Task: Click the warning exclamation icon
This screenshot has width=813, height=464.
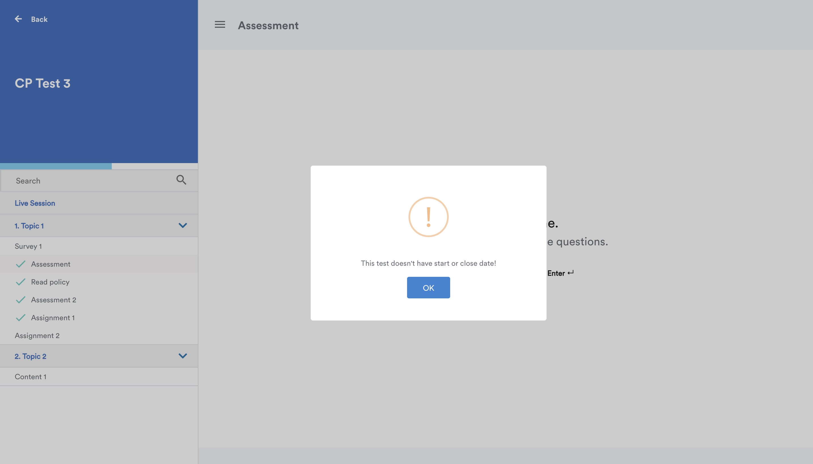Action: coord(428,217)
